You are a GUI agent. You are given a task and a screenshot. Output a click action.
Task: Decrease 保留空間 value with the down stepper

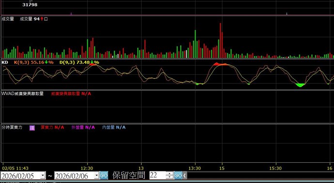169,178
